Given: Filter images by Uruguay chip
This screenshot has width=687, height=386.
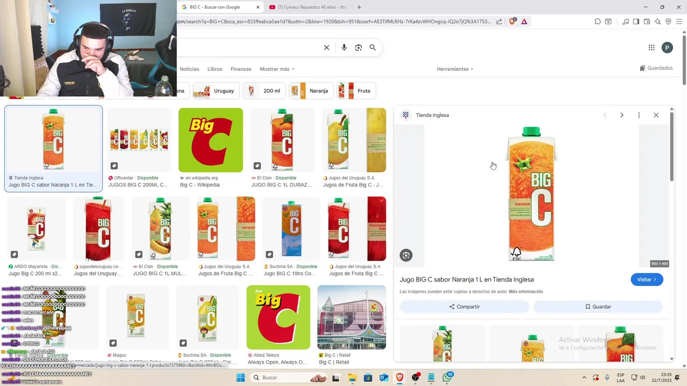Looking at the screenshot, I should [x=216, y=91].
